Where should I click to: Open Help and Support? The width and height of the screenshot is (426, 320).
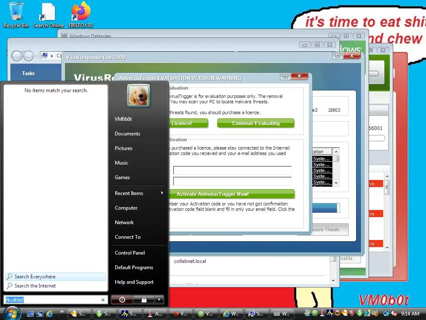134,282
